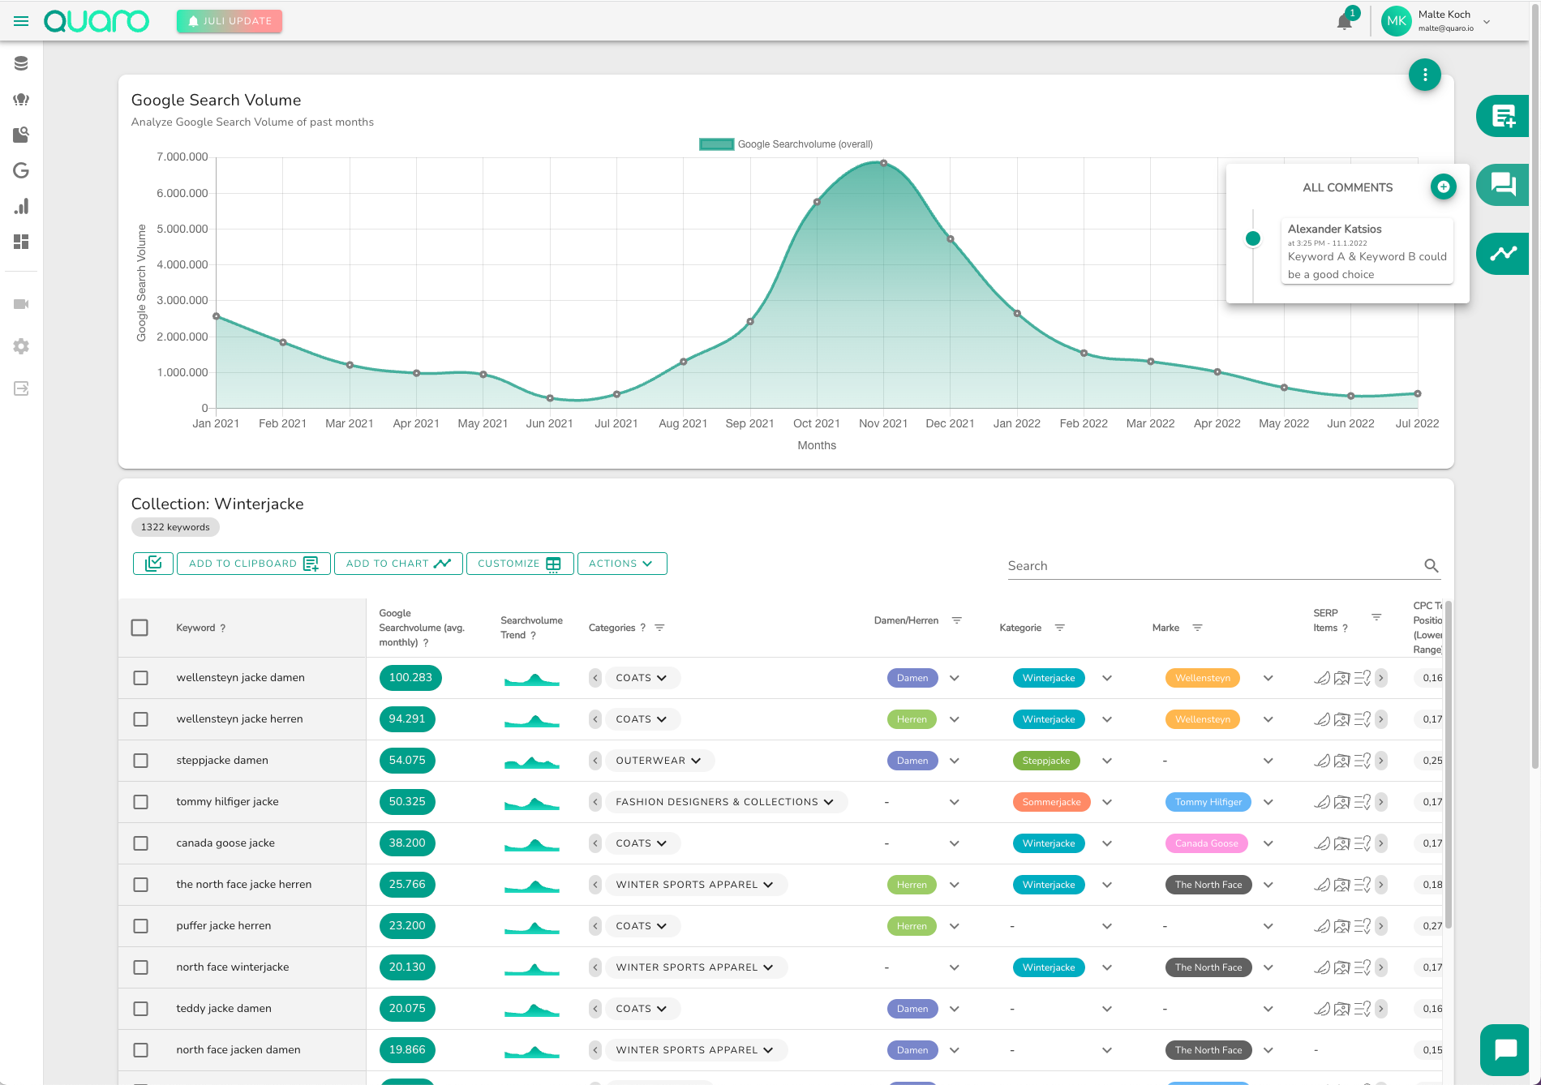This screenshot has width=1541, height=1085.
Task: Open user account dropdown for Malte Koch
Action: (1487, 22)
